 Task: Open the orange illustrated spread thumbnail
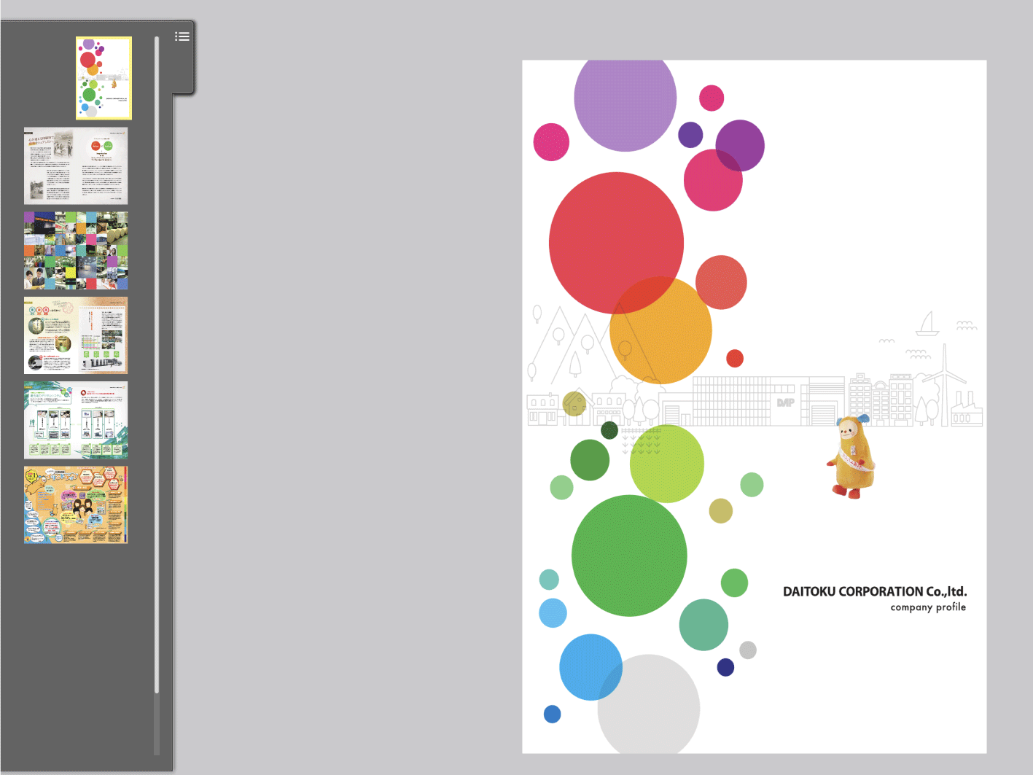(x=76, y=505)
